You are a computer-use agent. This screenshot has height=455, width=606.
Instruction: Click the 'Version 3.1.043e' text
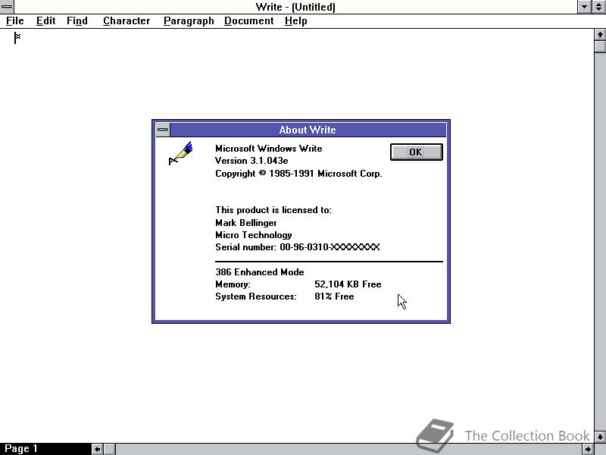click(x=251, y=161)
